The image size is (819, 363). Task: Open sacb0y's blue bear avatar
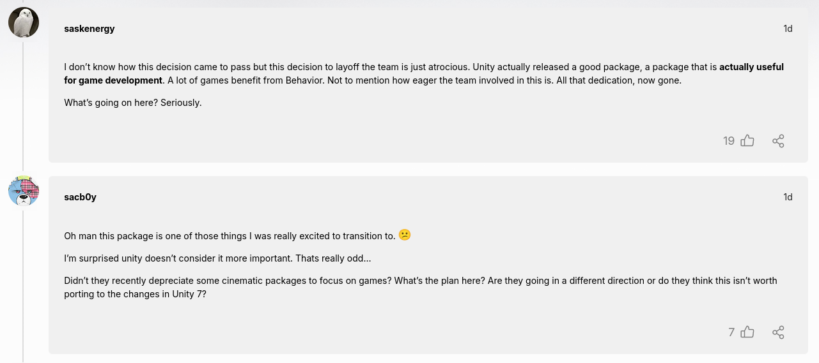click(24, 191)
